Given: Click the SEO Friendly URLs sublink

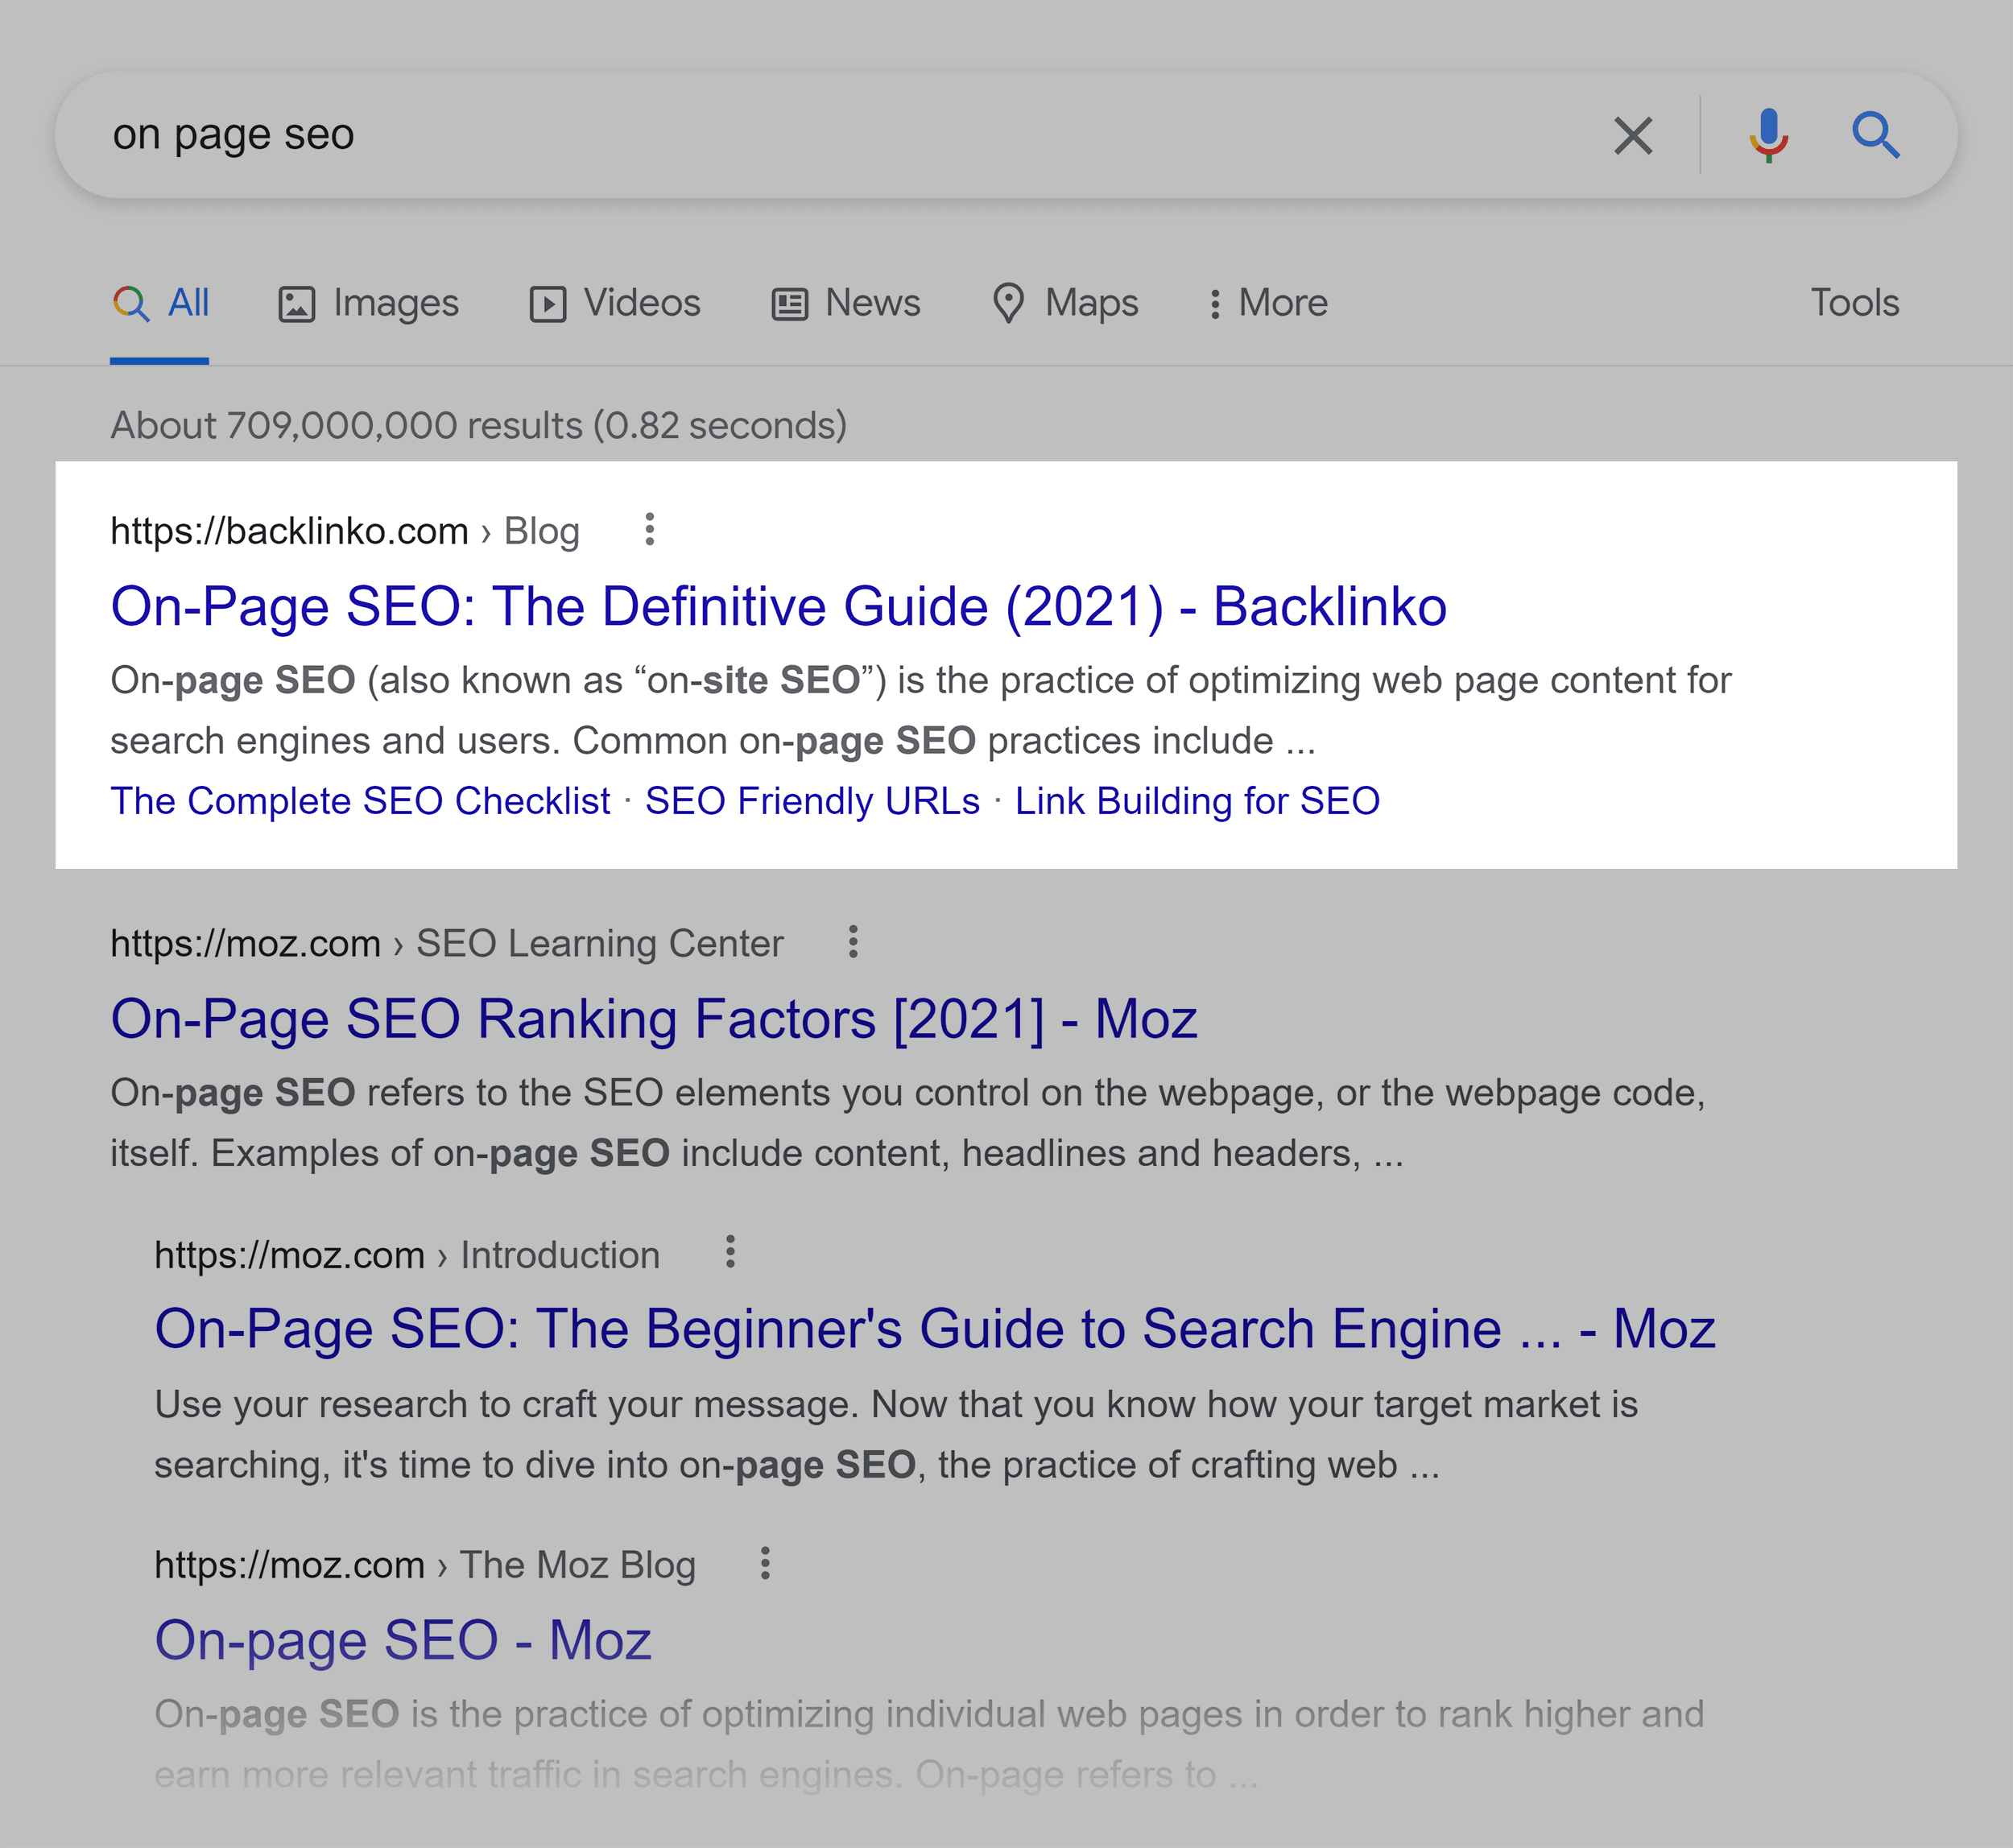Looking at the screenshot, I should (810, 800).
